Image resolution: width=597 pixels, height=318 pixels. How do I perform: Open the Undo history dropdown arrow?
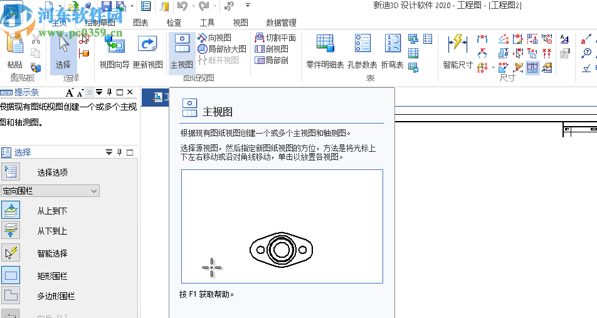tap(193, 6)
